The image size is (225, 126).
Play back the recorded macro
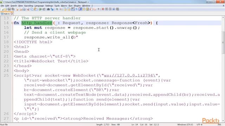[110, 9]
